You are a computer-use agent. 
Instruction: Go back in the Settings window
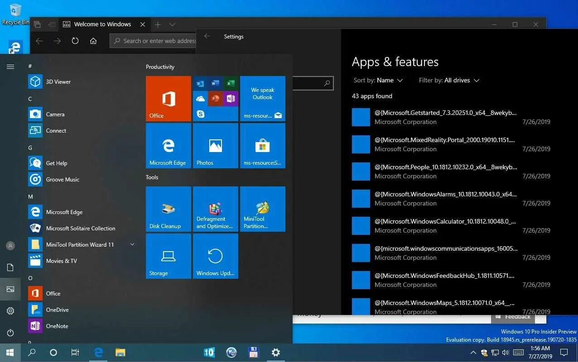pyautogui.click(x=207, y=37)
